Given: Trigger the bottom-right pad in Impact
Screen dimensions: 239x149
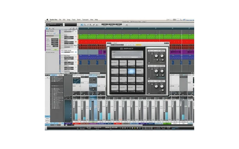Looking at the screenshot, I should tap(140, 88).
